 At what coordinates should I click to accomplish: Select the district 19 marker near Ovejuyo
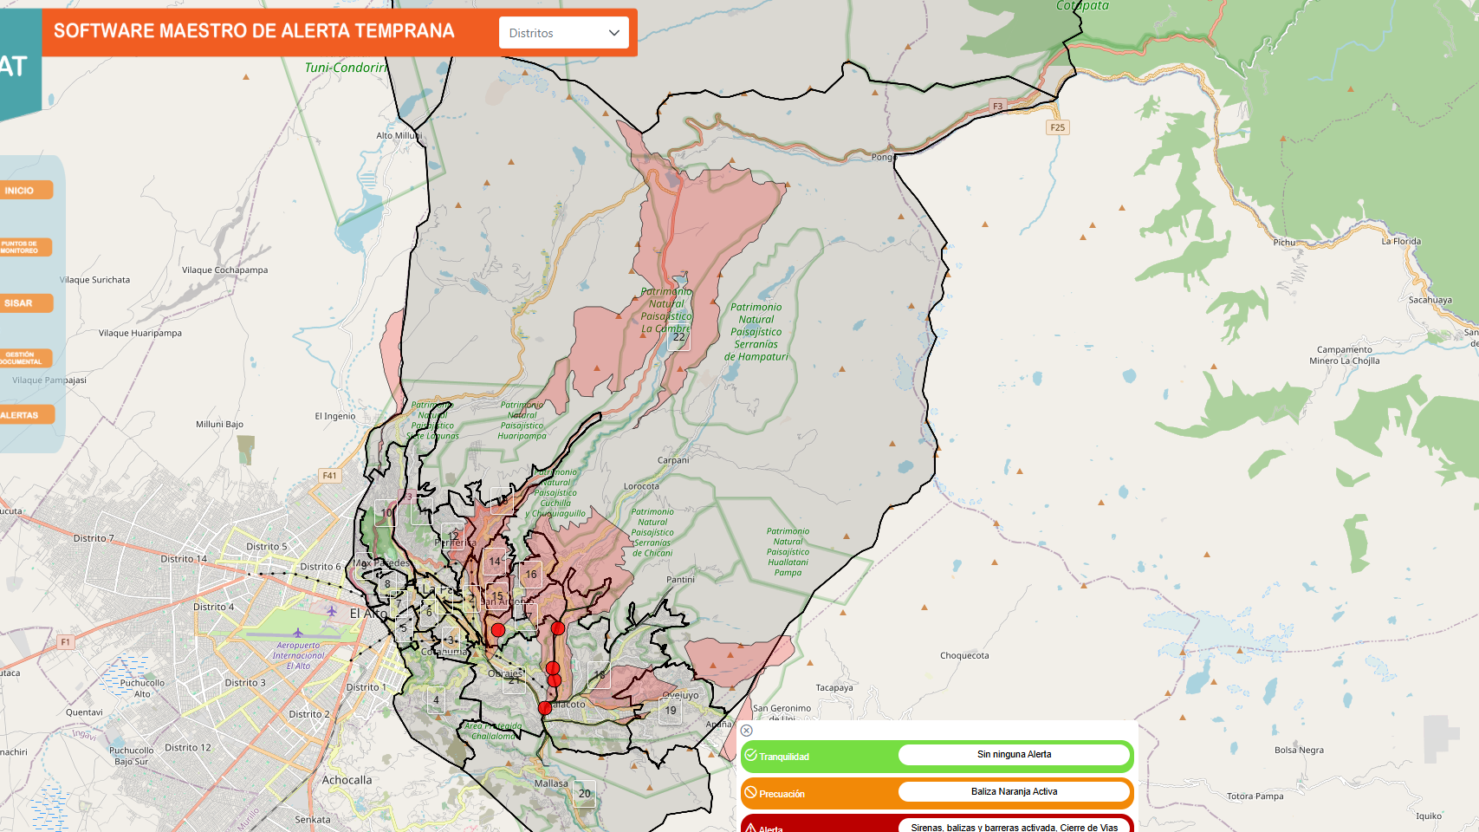[671, 711]
